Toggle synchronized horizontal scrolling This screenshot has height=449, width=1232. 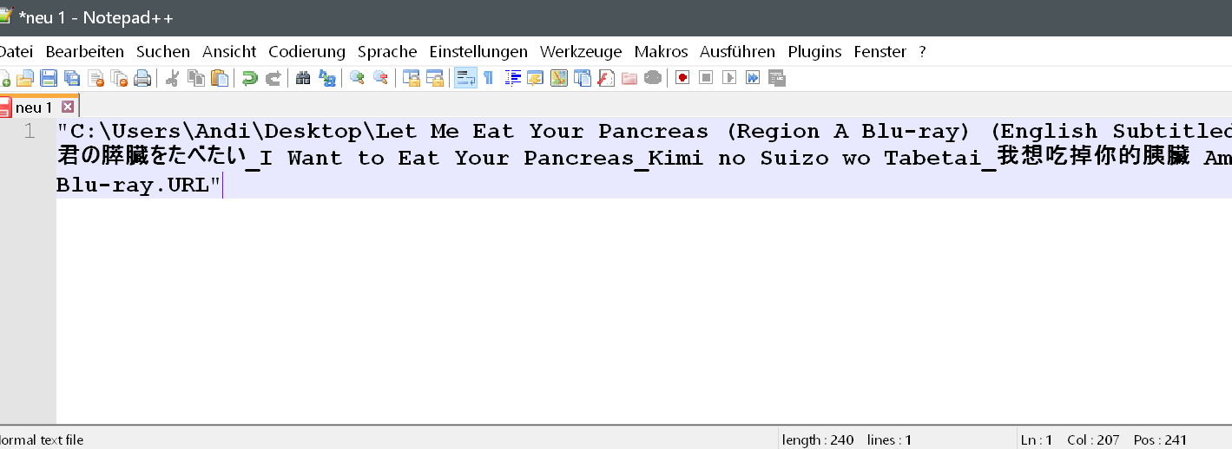pyautogui.click(x=433, y=78)
